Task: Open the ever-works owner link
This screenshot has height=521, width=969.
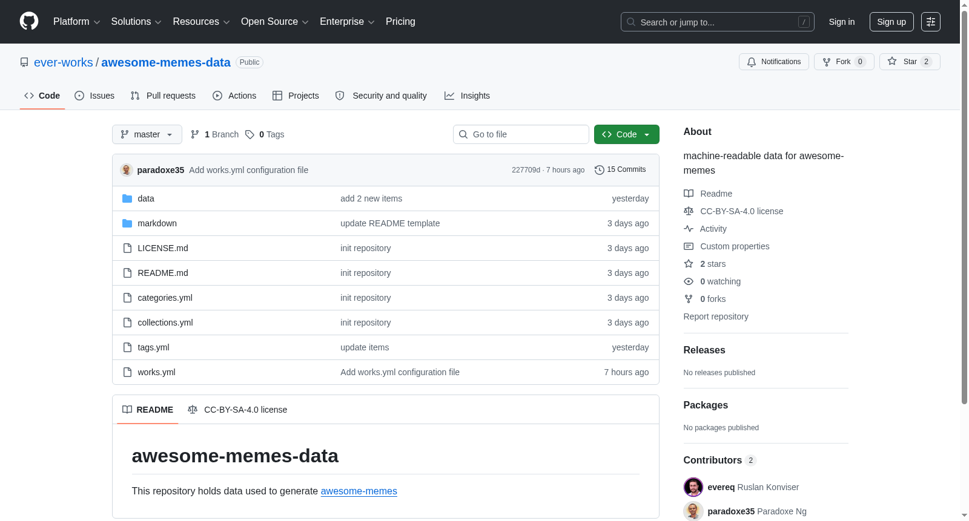Action: click(64, 62)
